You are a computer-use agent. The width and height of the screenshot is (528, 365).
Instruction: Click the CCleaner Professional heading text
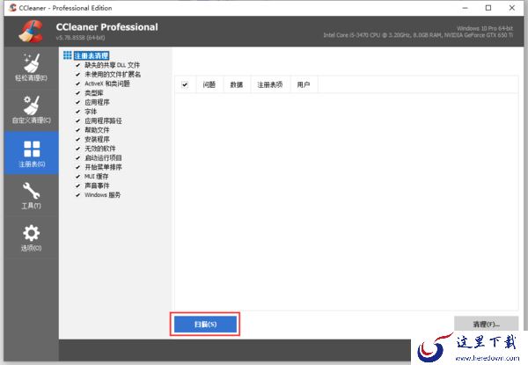(106, 27)
